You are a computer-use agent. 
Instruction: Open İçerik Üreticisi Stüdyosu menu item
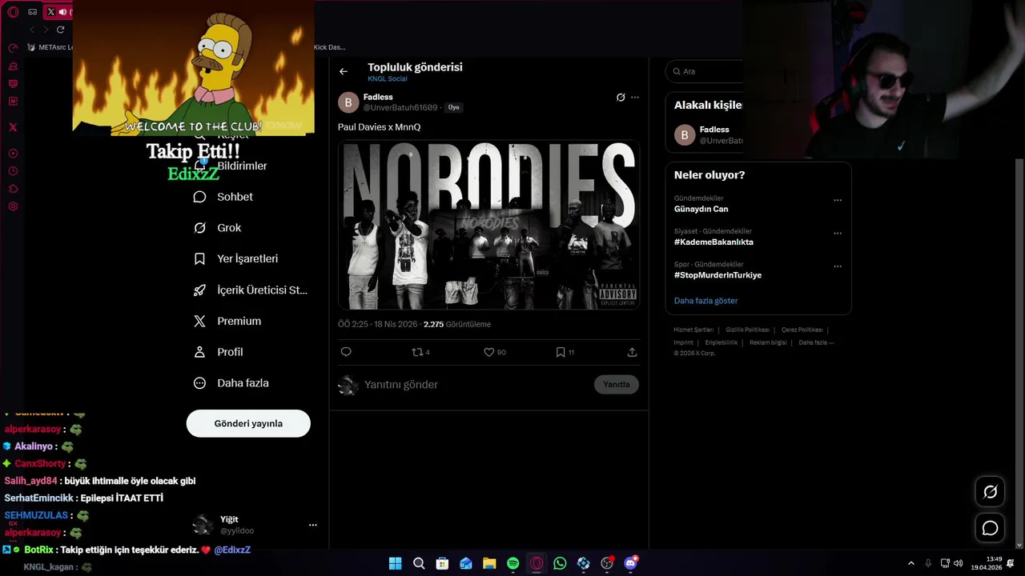click(251, 290)
